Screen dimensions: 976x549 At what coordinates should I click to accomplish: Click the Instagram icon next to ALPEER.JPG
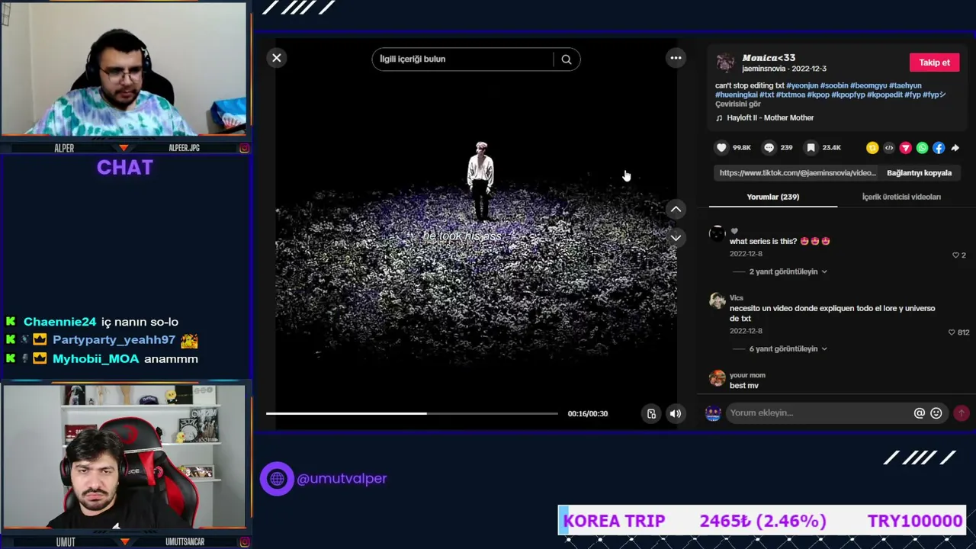[244, 148]
